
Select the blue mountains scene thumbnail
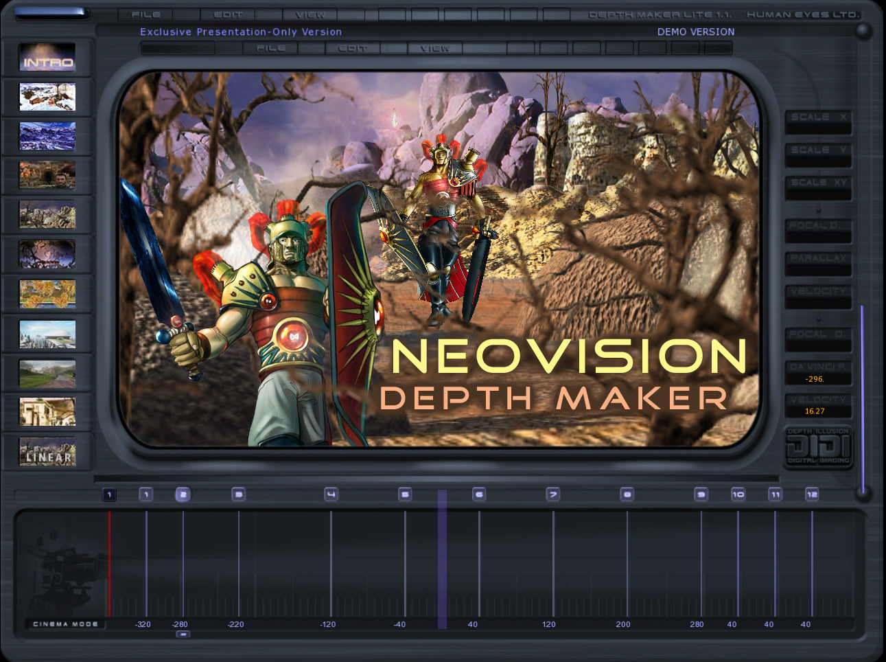[x=47, y=136]
